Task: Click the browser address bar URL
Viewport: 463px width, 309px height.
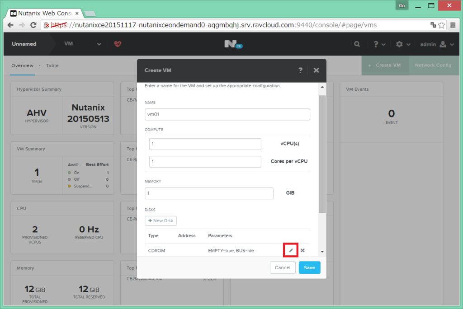Action: (x=213, y=25)
